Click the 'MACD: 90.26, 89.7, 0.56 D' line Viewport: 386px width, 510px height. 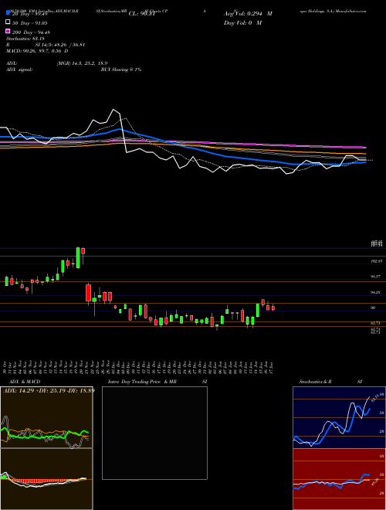coord(37,51)
